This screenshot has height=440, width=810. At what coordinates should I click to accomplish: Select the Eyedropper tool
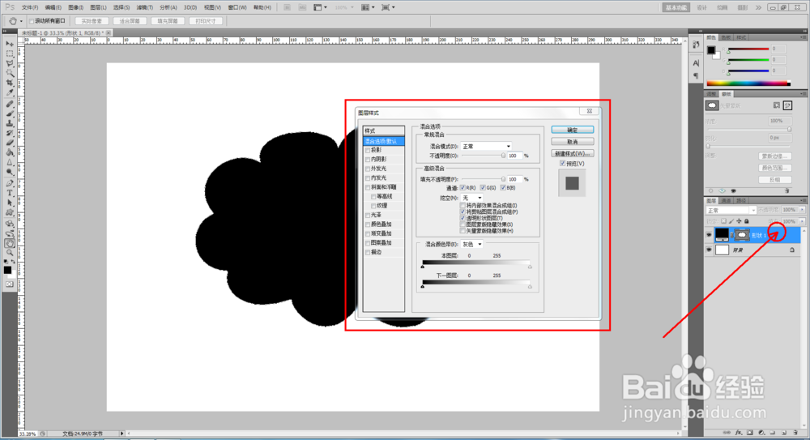tap(9, 93)
